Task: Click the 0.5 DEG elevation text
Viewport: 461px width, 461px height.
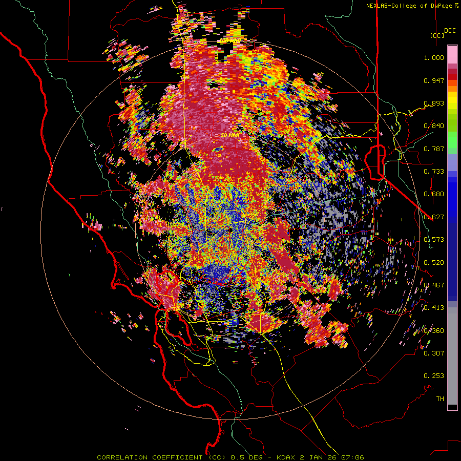Action: (247, 457)
